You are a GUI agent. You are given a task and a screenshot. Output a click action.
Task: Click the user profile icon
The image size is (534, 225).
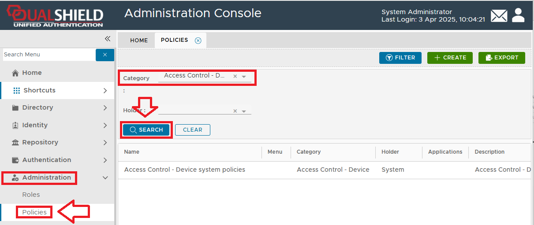click(x=518, y=15)
